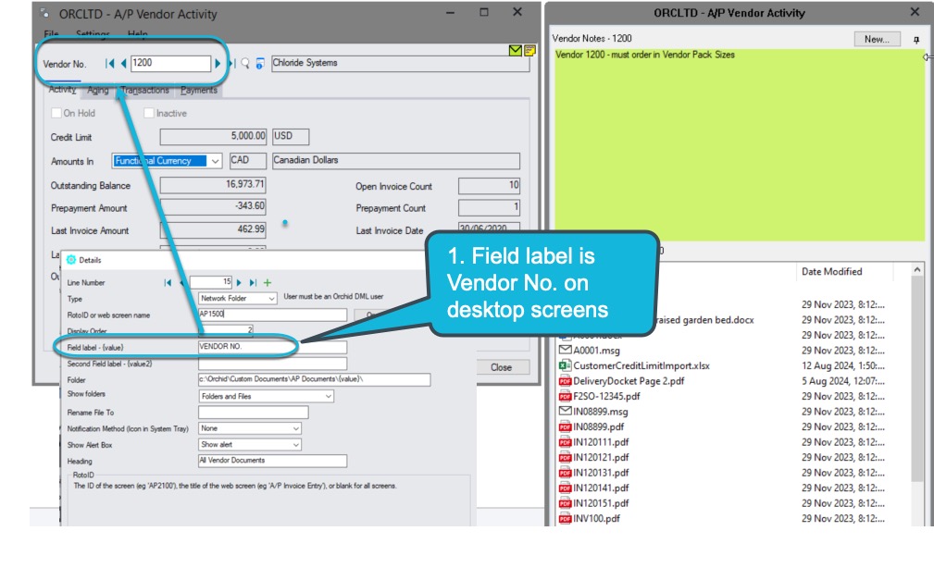Expand the Amounts In currency dropdown
The image size is (934, 568).
216,161
